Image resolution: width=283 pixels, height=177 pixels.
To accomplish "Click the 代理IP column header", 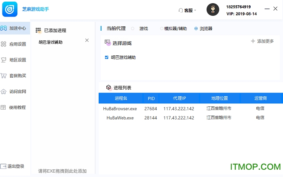I will pyautogui.click(x=179, y=98).
